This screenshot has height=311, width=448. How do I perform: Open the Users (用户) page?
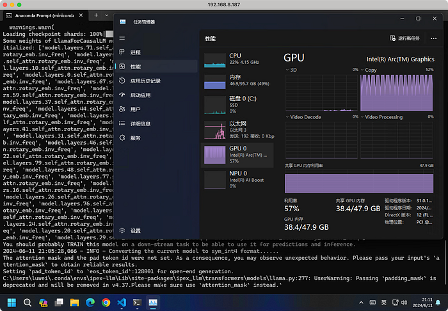pyautogui.click(x=157, y=109)
